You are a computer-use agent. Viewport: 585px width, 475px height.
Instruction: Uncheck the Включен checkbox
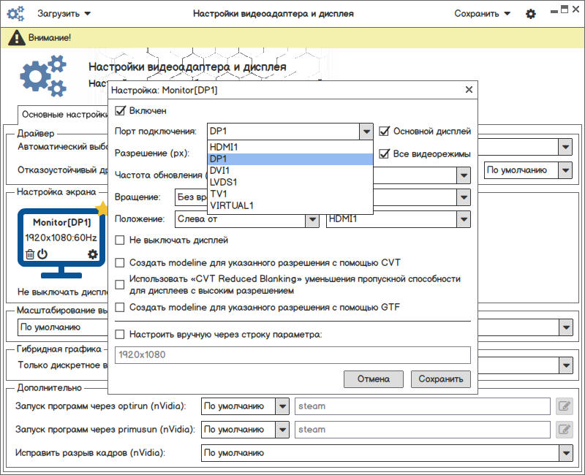point(121,111)
